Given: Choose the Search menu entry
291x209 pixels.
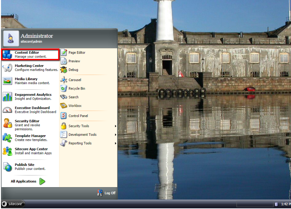Looking at the screenshot, I should click(88, 97).
